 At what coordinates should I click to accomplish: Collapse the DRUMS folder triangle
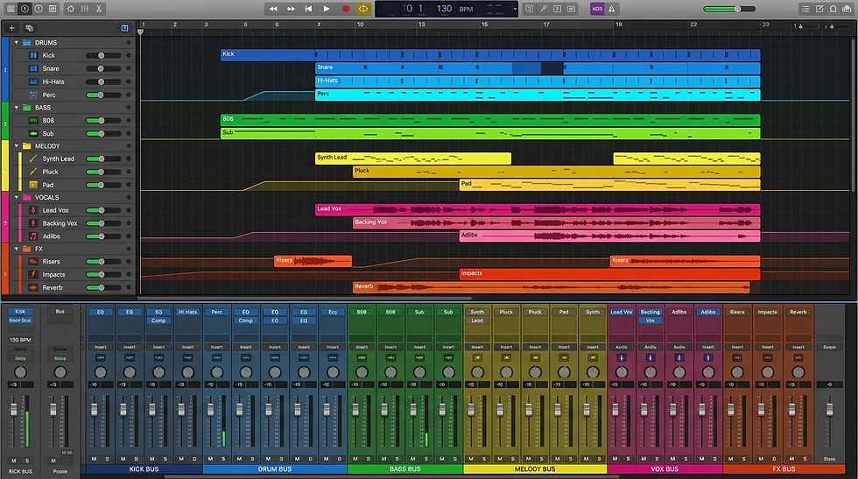tap(17, 43)
